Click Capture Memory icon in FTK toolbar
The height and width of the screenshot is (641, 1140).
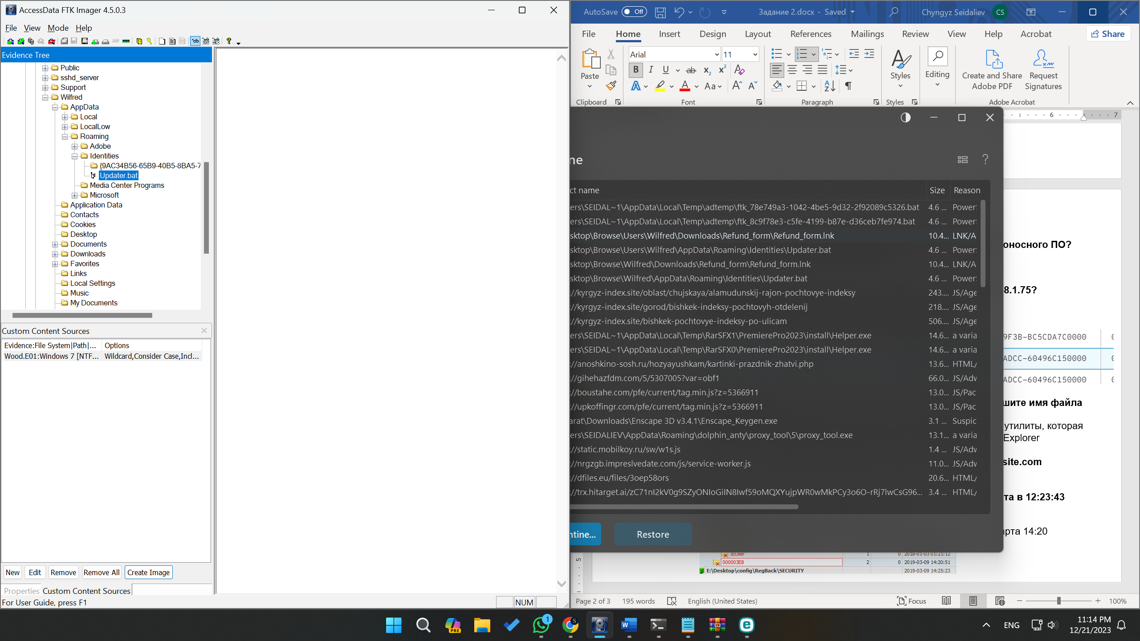(126, 41)
